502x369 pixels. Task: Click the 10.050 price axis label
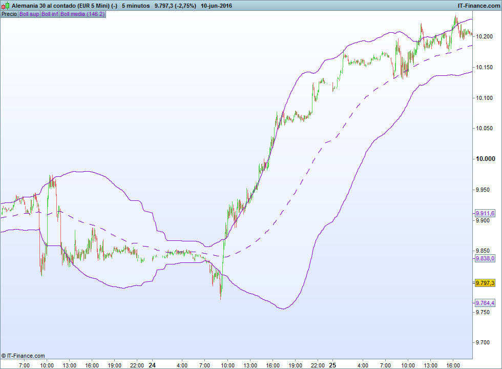485,129
